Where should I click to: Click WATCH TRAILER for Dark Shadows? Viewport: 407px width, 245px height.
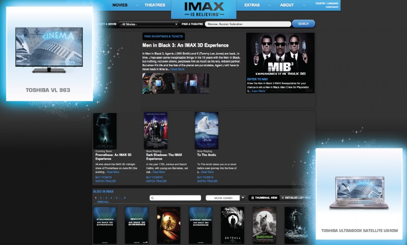(157, 181)
